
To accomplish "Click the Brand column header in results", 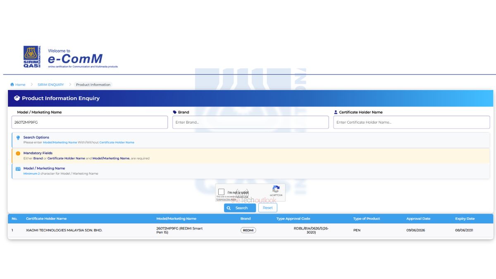I will (x=246, y=219).
